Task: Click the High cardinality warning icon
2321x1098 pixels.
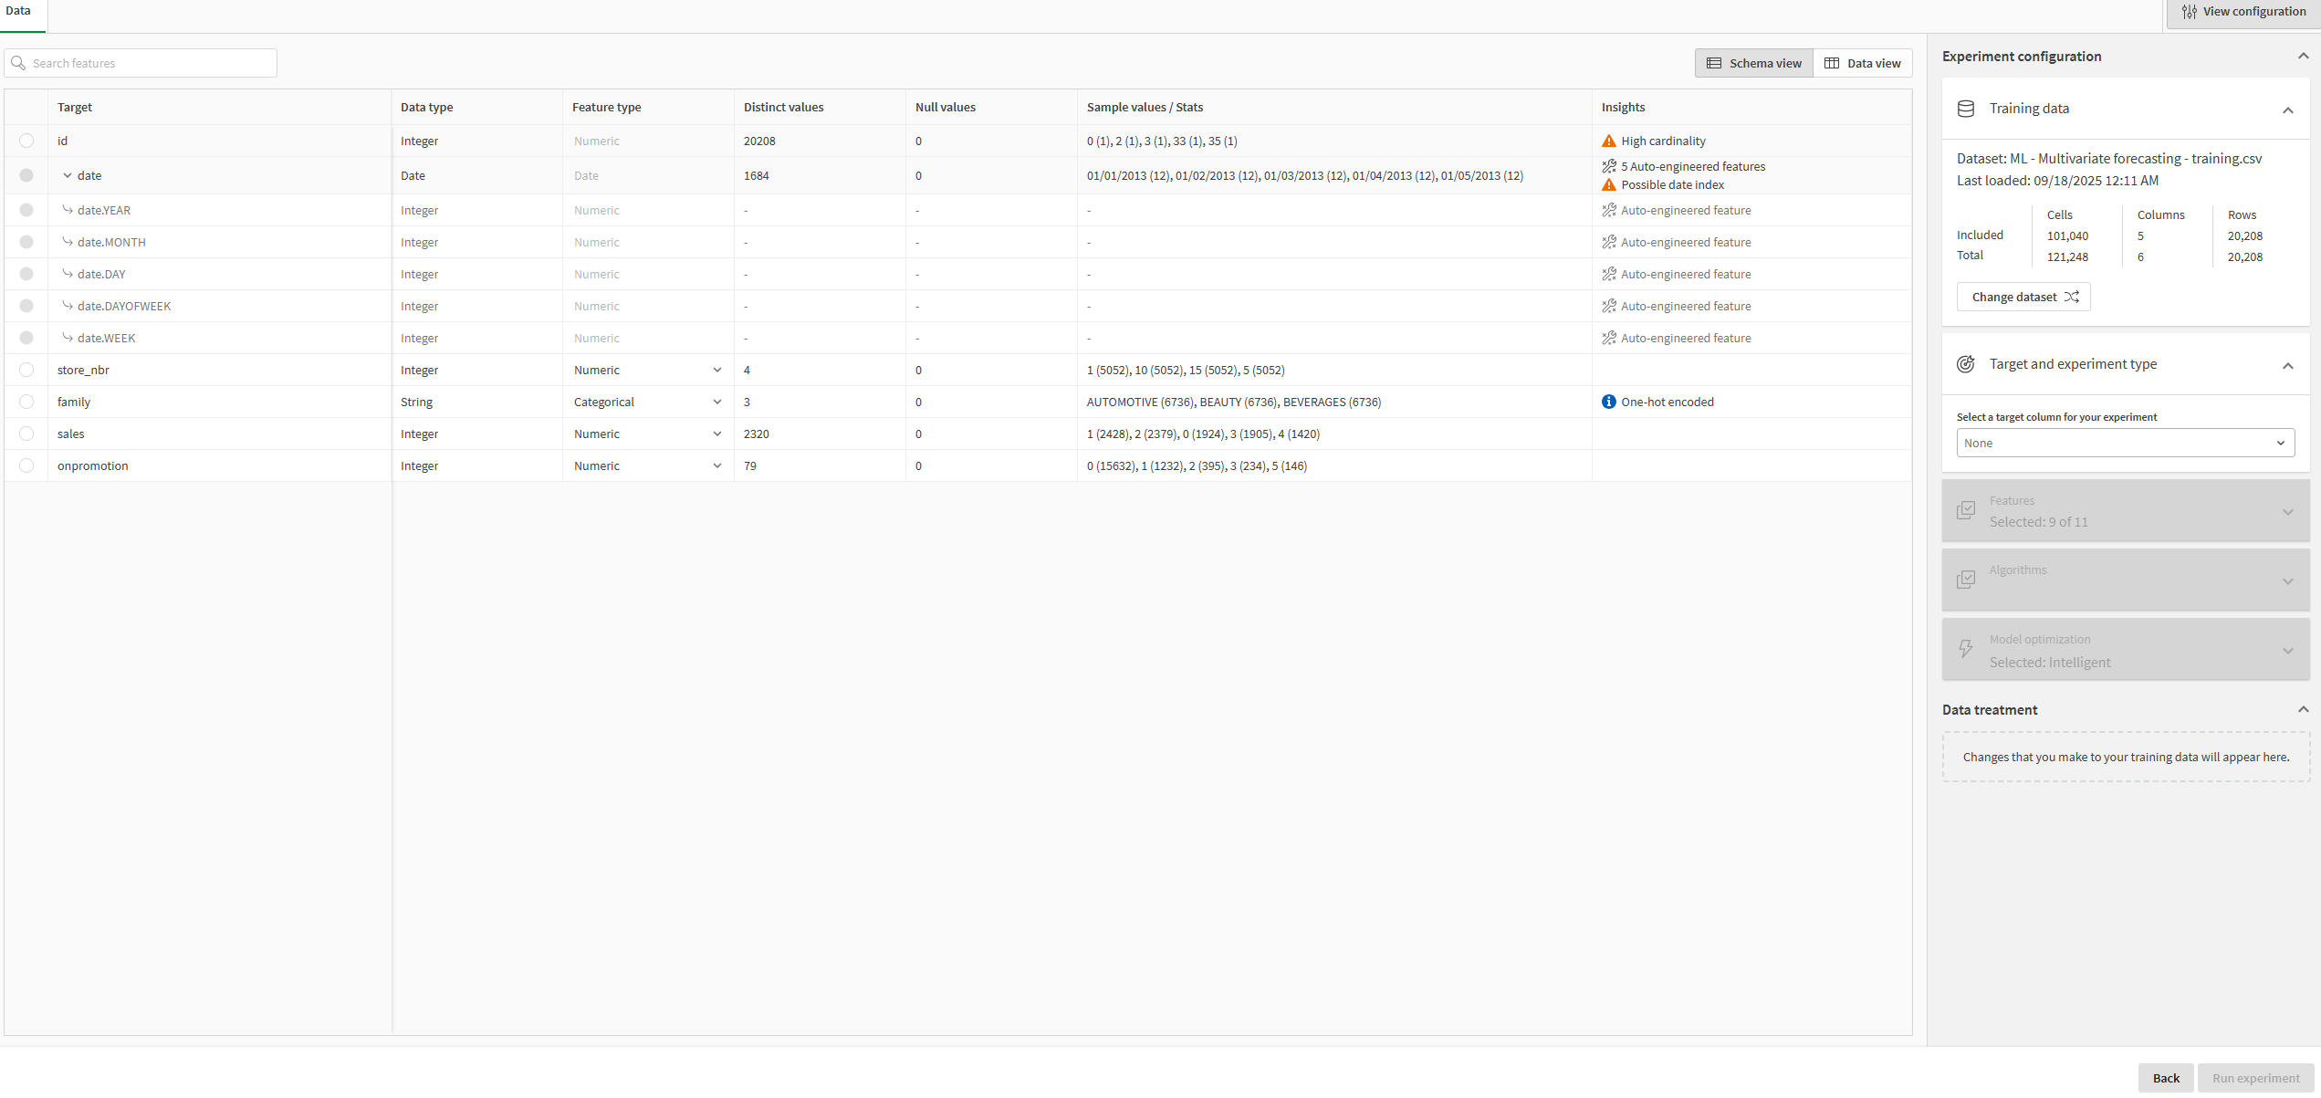Action: coord(1608,141)
